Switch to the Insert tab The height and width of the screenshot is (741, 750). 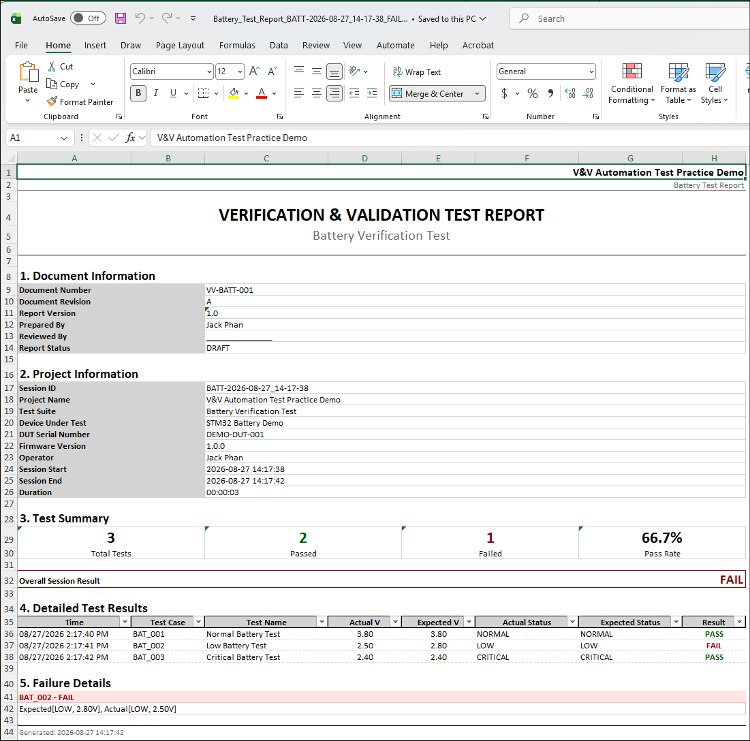click(95, 46)
